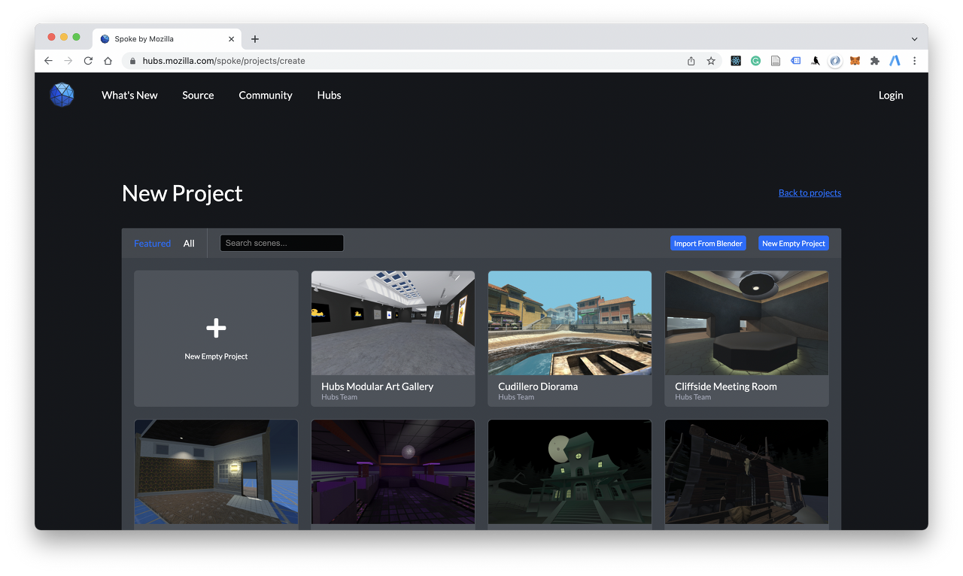Open the MetaMask fox extension icon

[x=855, y=61]
